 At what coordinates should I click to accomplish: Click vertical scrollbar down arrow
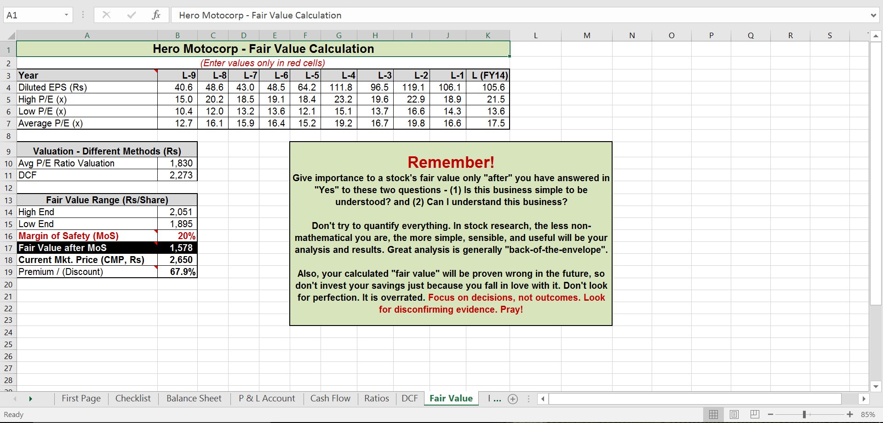pyautogui.click(x=876, y=387)
